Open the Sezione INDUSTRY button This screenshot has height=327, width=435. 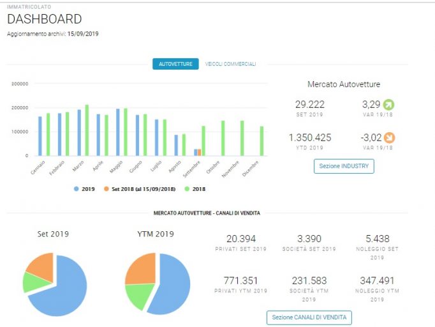click(x=344, y=166)
